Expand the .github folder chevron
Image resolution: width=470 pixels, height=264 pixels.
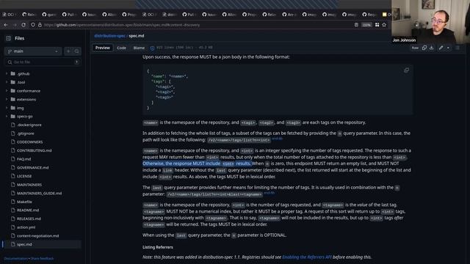(7, 73)
